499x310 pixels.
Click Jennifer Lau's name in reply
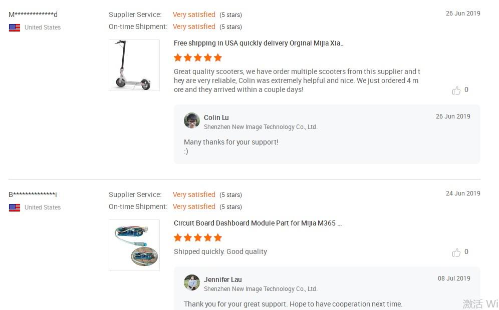(223, 279)
